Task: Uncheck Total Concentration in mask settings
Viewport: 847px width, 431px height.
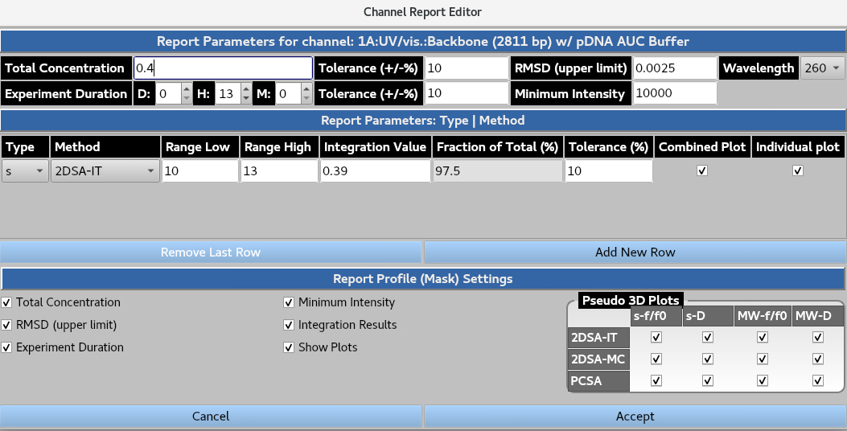Action: tap(7, 302)
